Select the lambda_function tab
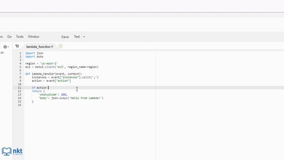The image size is (284, 160). (38, 47)
